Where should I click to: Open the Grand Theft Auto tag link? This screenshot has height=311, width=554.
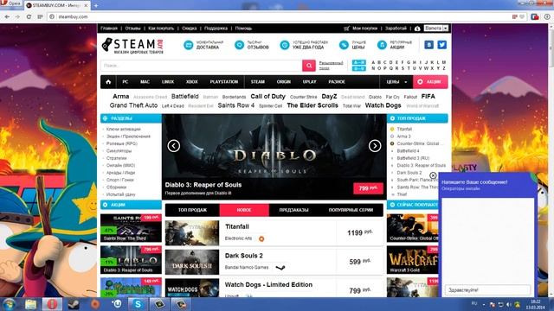pos(133,105)
